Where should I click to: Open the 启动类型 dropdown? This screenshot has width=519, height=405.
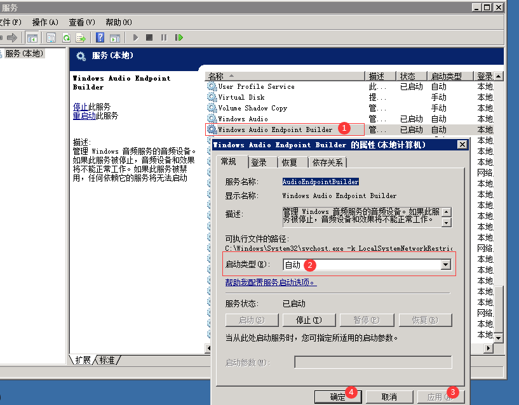(x=445, y=264)
